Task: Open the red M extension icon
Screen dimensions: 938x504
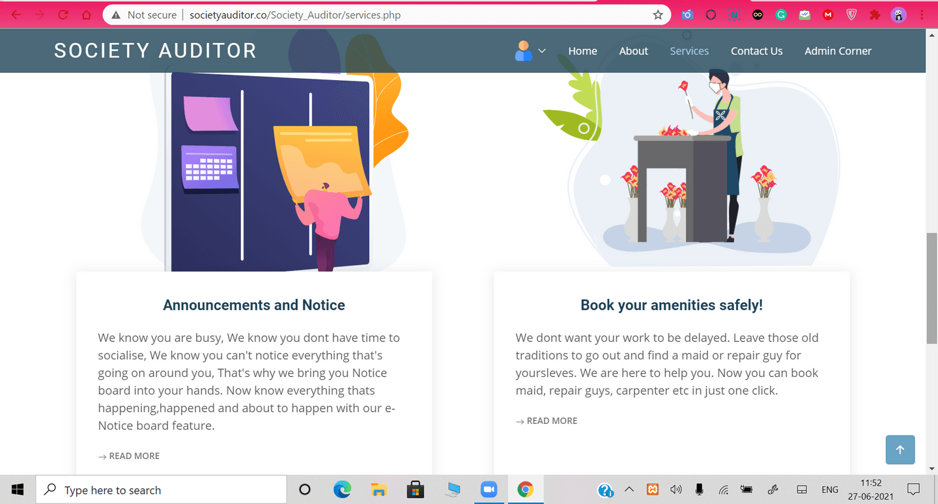Action: (828, 14)
